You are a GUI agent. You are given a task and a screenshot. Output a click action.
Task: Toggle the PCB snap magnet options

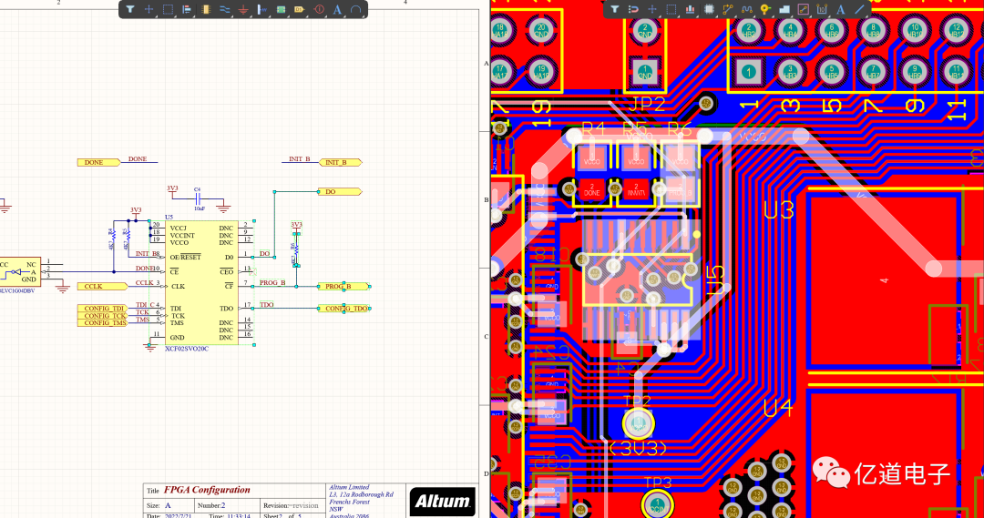pyautogui.click(x=633, y=9)
